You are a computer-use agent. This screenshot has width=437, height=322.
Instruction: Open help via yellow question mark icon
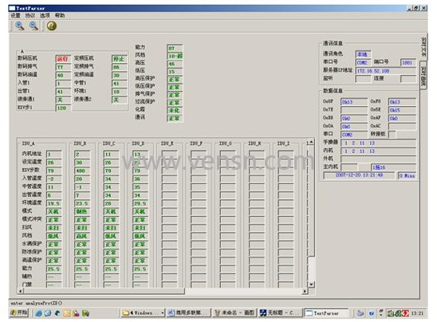pos(52,26)
